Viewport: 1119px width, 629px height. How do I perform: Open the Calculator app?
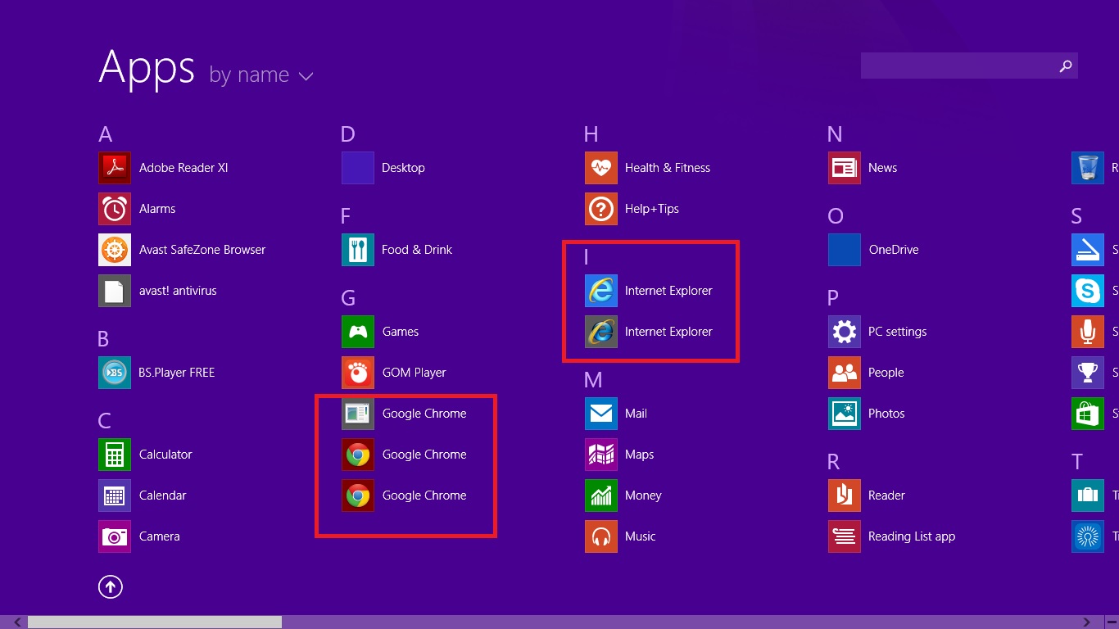coord(145,455)
